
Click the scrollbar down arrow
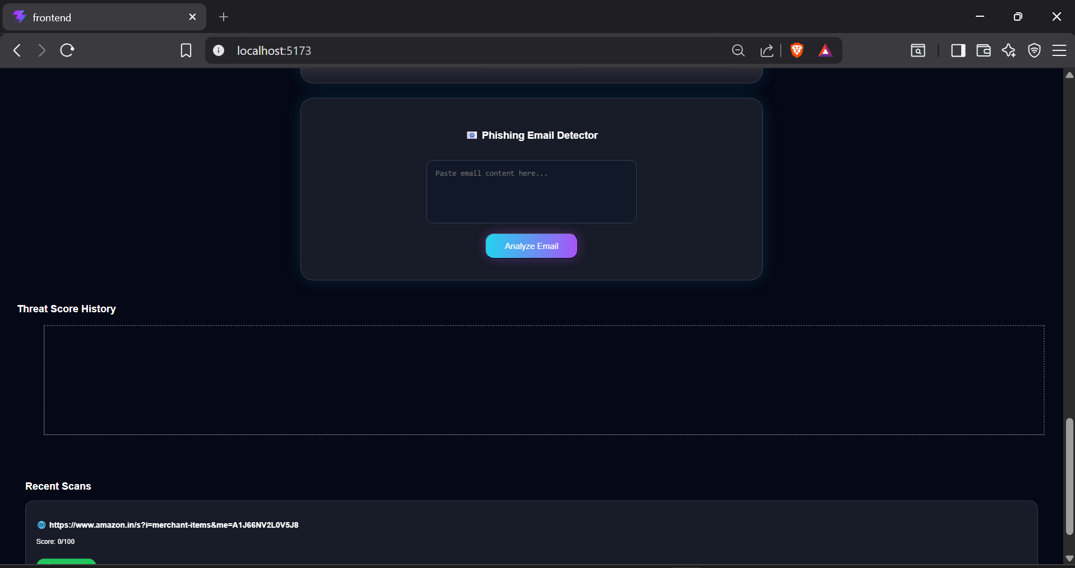click(1069, 558)
